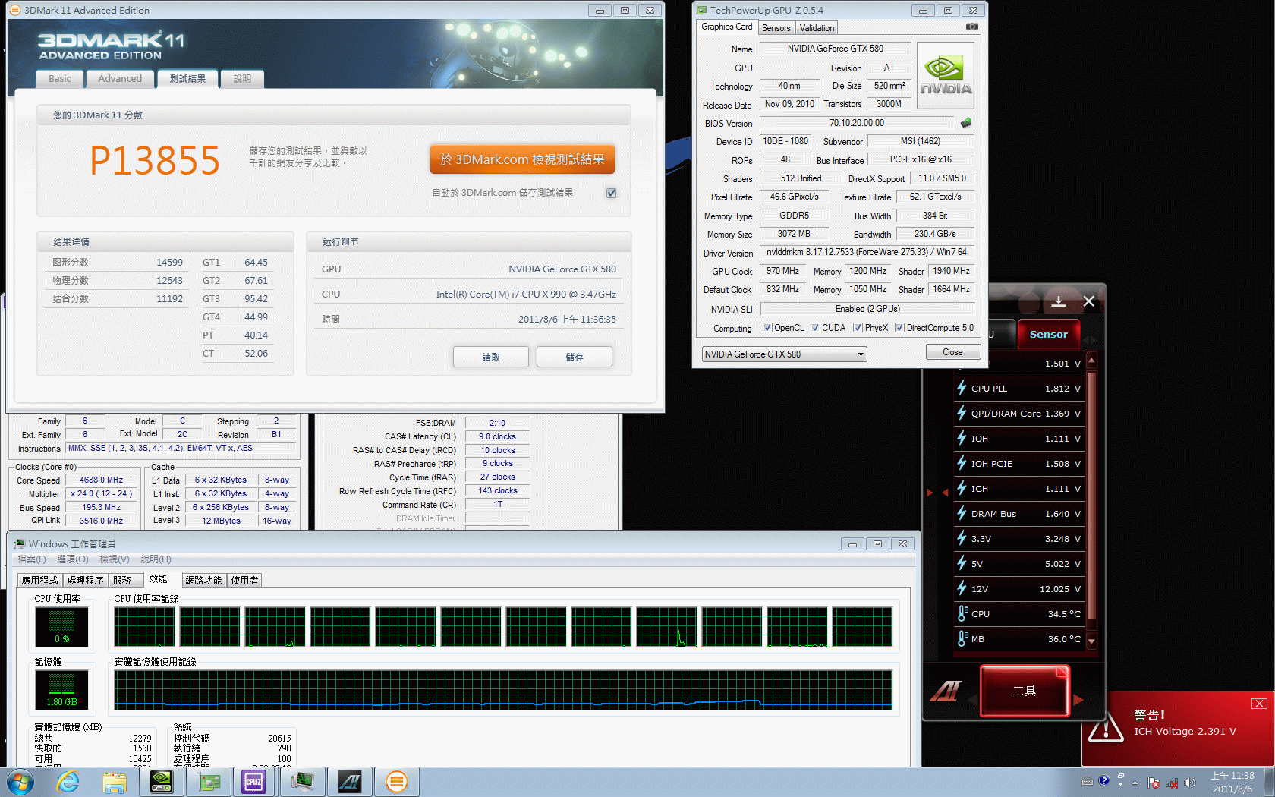Launch Internet Explorer from the taskbar
This screenshot has height=797, width=1275.
[x=68, y=782]
